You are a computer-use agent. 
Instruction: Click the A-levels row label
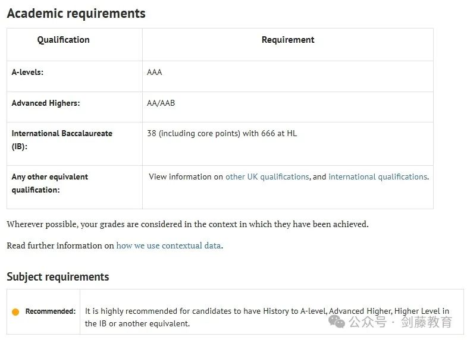(x=27, y=73)
